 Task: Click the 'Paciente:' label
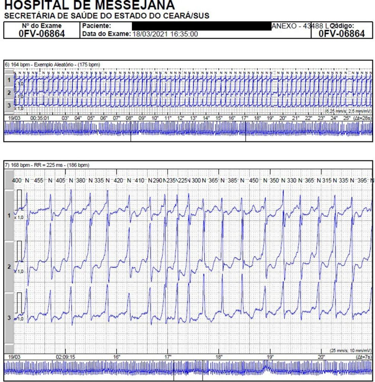pos(96,26)
